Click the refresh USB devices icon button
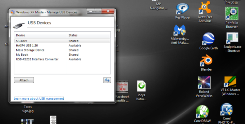245x124 pixels. point(107,80)
